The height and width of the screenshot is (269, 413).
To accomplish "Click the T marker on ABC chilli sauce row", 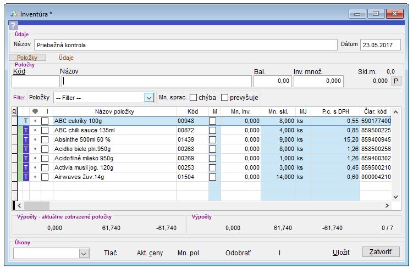I will pos(25,130).
